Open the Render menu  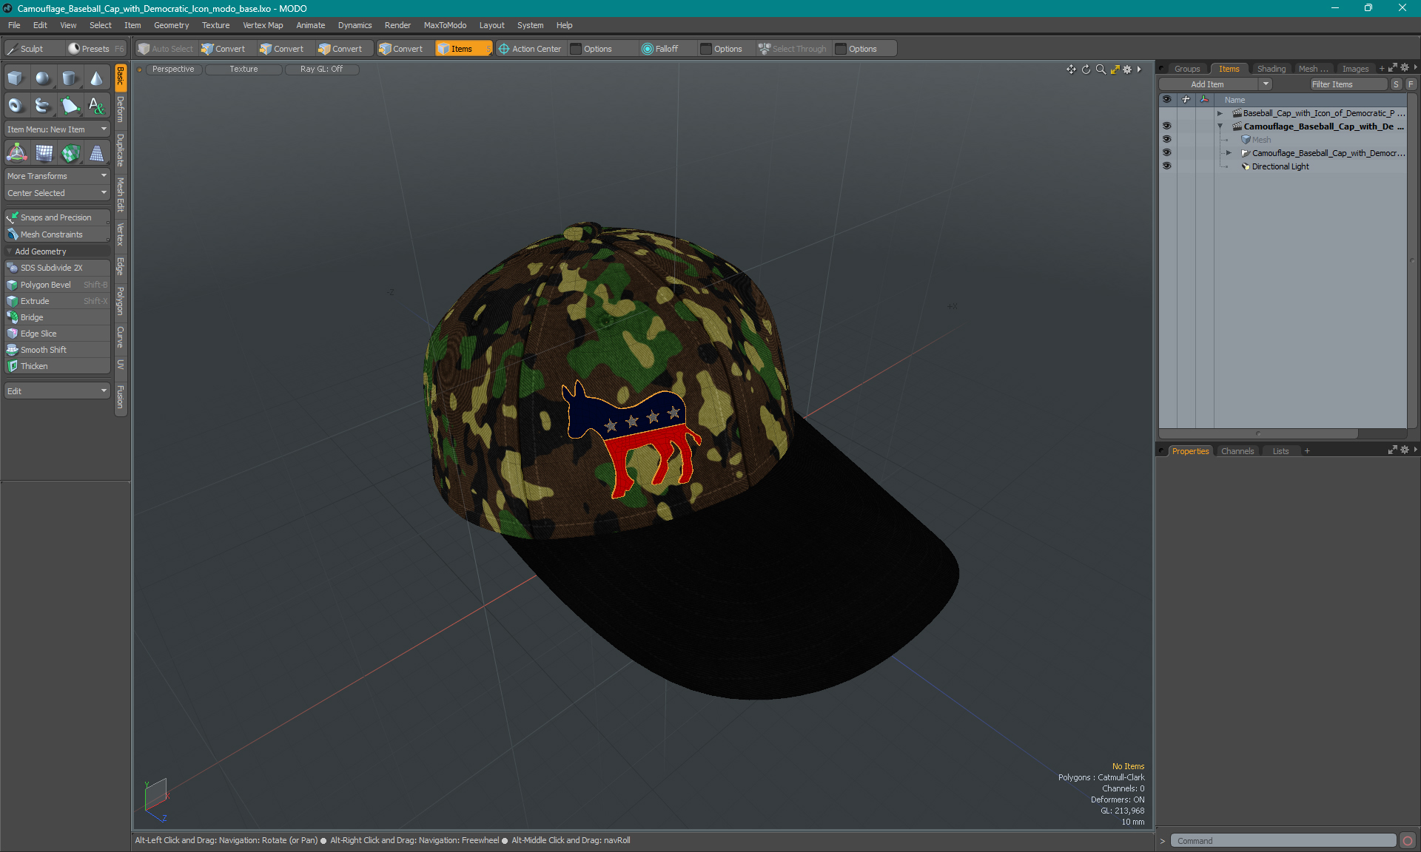pyautogui.click(x=397, y=25)
